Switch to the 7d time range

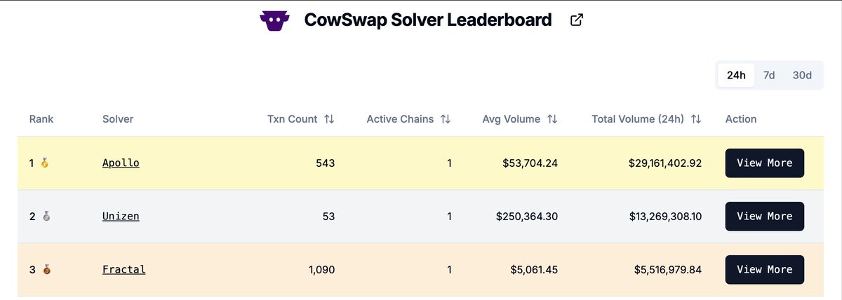coord(769,75)
